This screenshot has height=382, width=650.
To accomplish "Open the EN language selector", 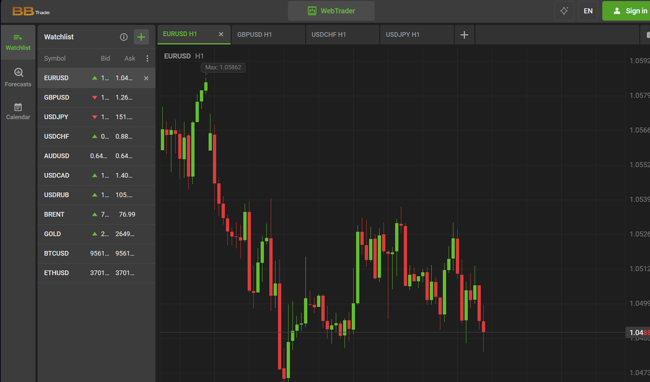I will click(588, 11).
